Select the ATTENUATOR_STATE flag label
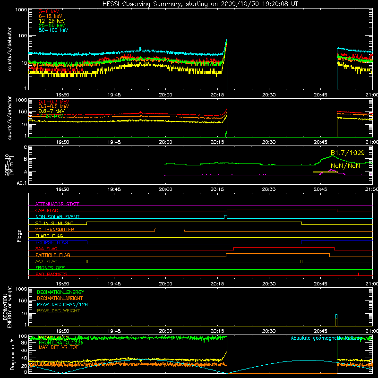Screen dimensions: 378x378 point(57,204)
